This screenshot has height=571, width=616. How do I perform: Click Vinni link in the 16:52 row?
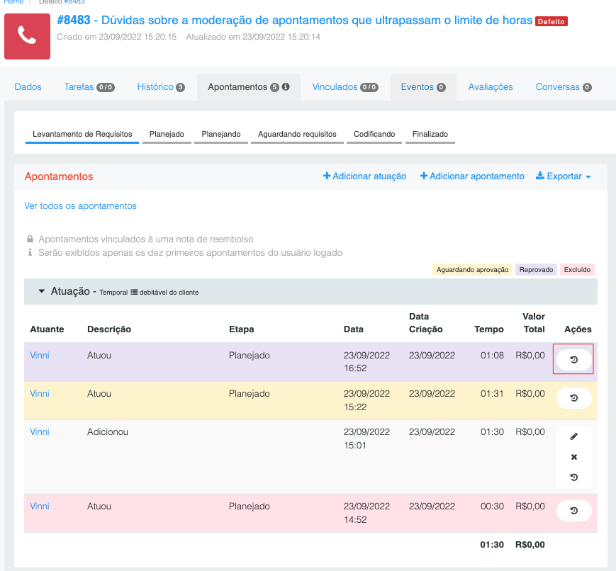tap(40, 356)
